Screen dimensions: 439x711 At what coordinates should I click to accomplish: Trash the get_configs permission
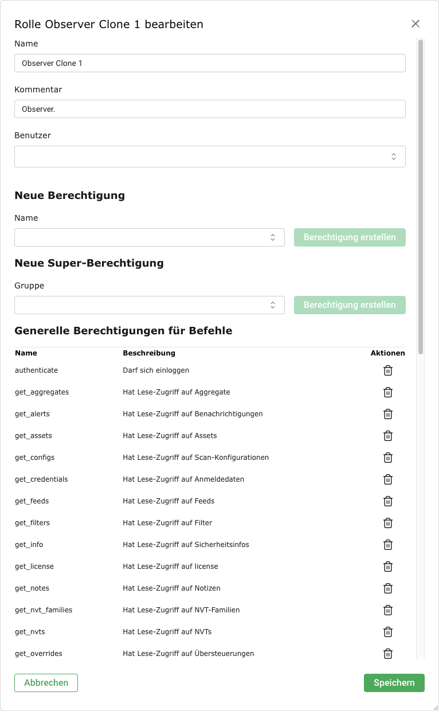coord(388,458)
